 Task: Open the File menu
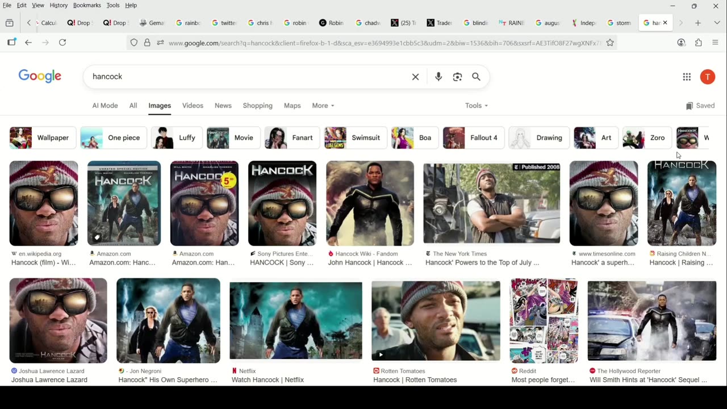point(7,5)
